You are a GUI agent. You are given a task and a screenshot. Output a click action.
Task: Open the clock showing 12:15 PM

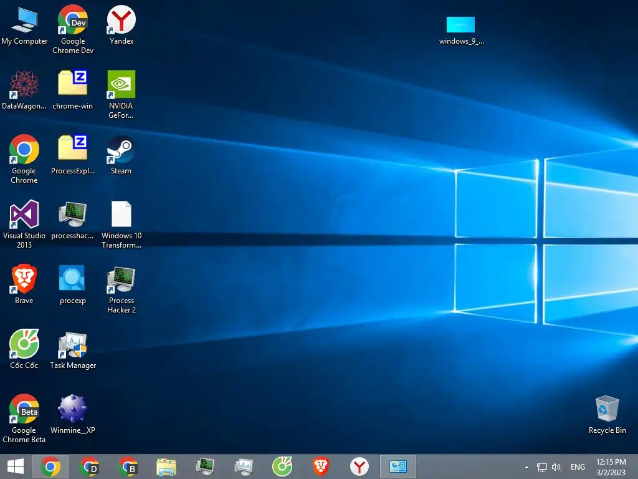pyautogui.click(x=611, y=467)
